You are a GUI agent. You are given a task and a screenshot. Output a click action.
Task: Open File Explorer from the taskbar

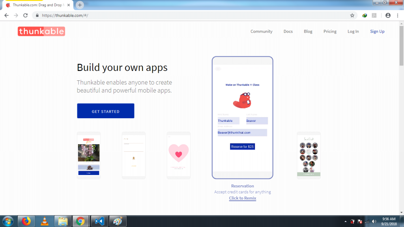click(x=63, y=221)
